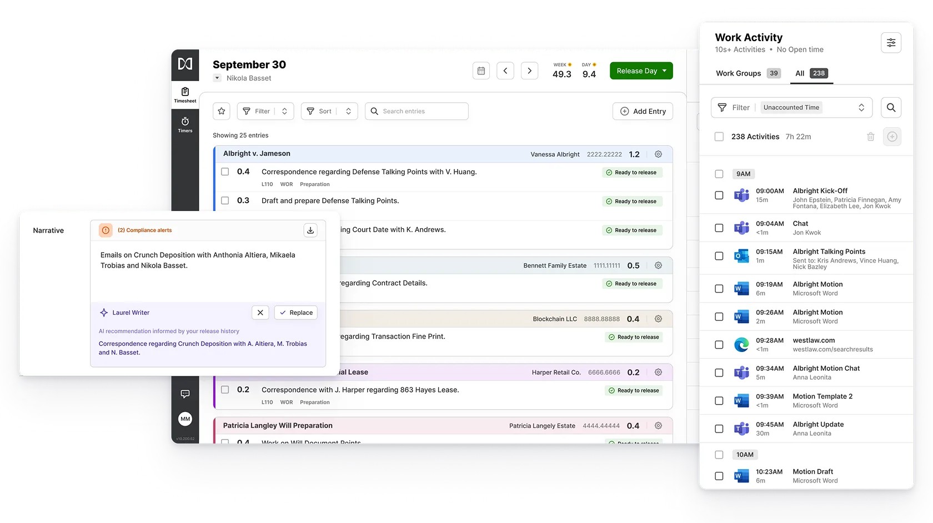Open the calendar date picker icon

click(x=481, y=71)
